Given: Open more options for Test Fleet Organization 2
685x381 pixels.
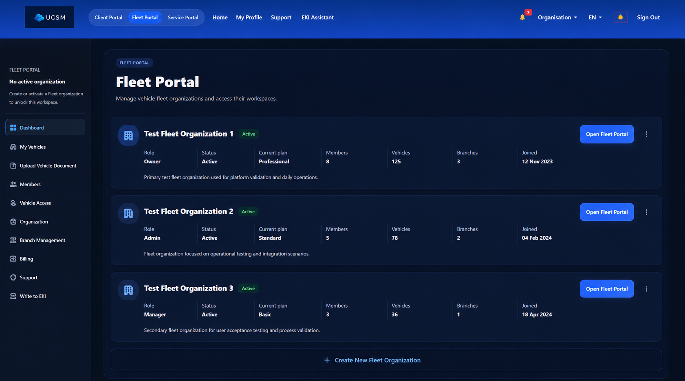Looking at the screenshot, I should tap(646, 212).
